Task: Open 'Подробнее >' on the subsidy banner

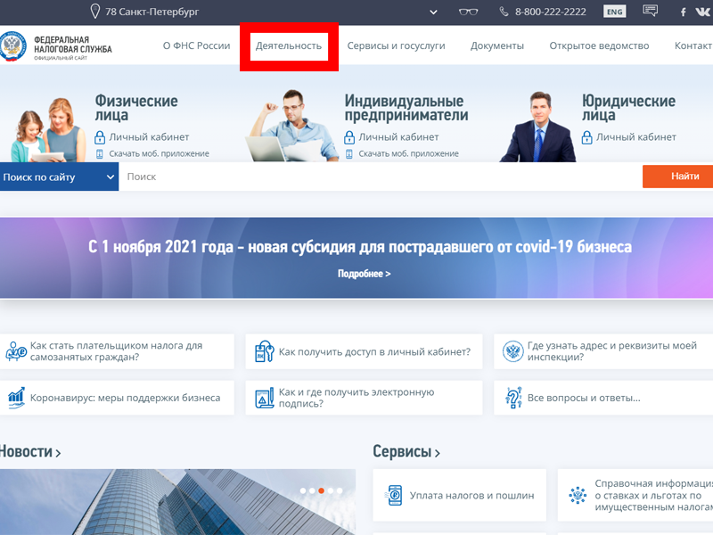Action: pyautogui.click(x=364, y=274)
